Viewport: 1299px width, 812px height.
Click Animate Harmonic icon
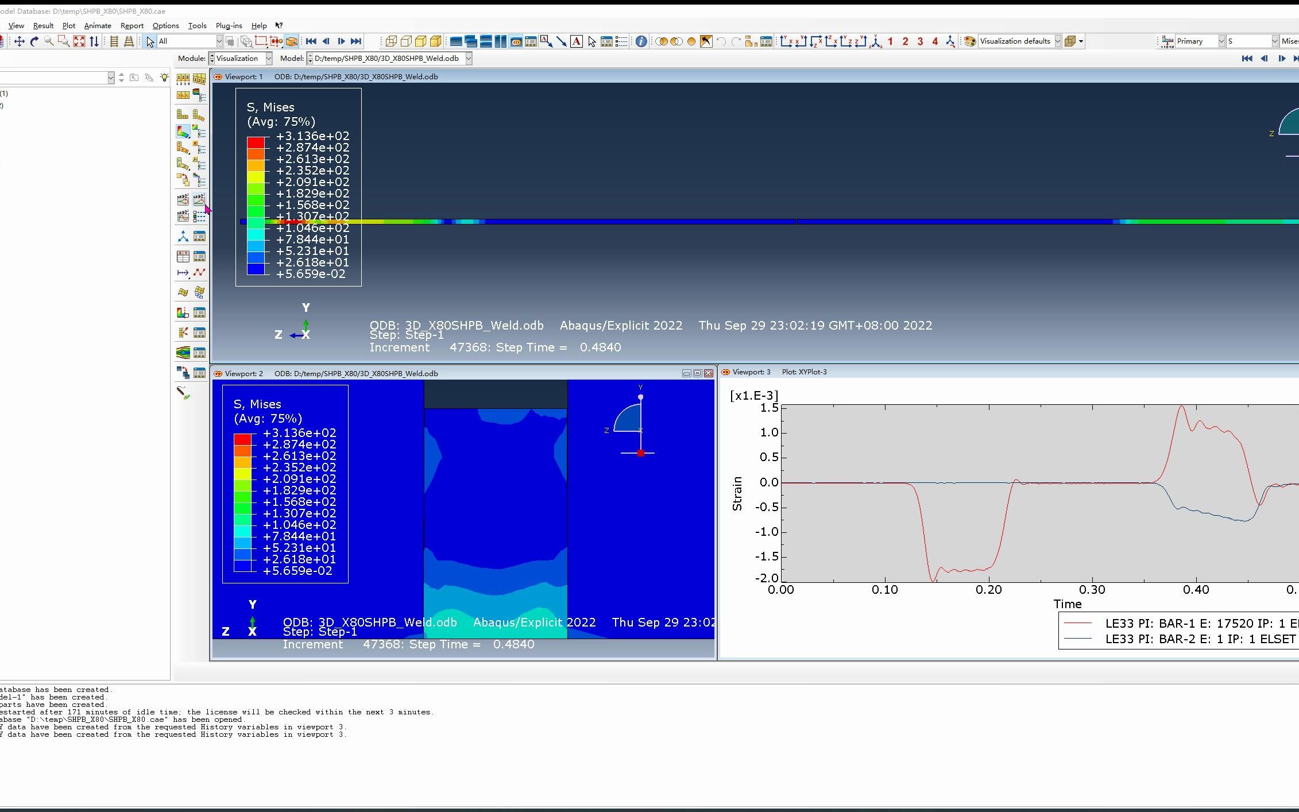coord(183,216)
